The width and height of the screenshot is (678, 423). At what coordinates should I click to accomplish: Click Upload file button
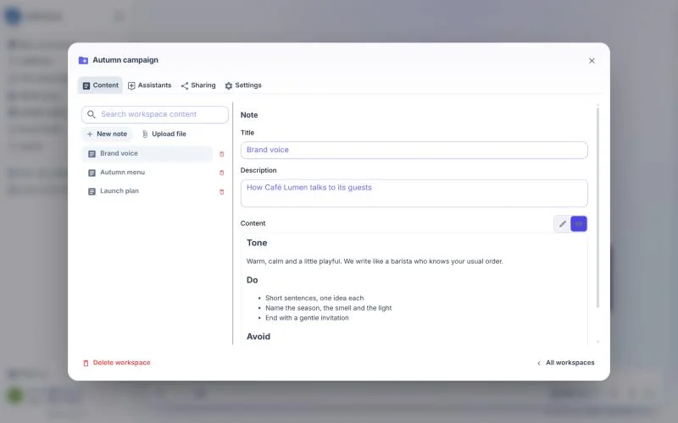[164, 135]
